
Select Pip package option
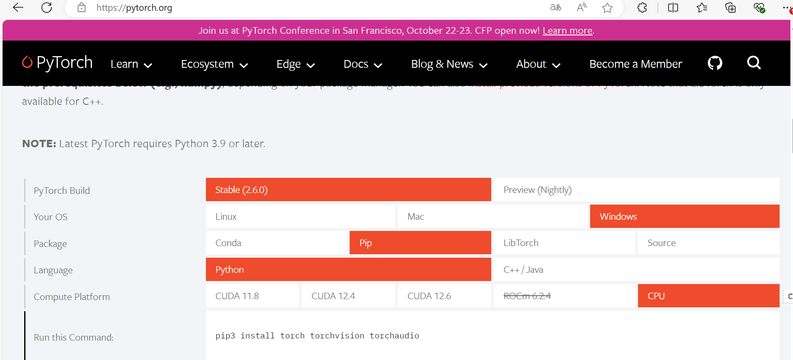pyautogui.click(x=420, y=243)
